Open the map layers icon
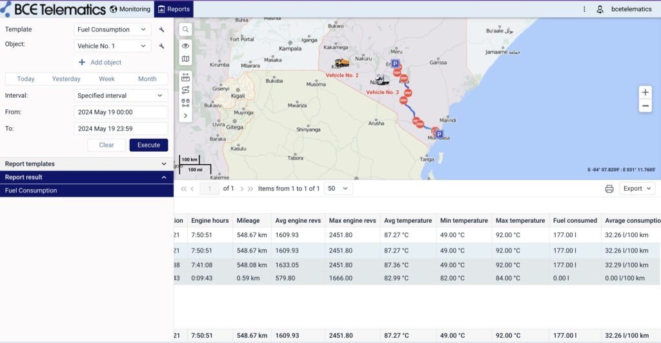Screen dimensions: 661x343 [185, 59]
